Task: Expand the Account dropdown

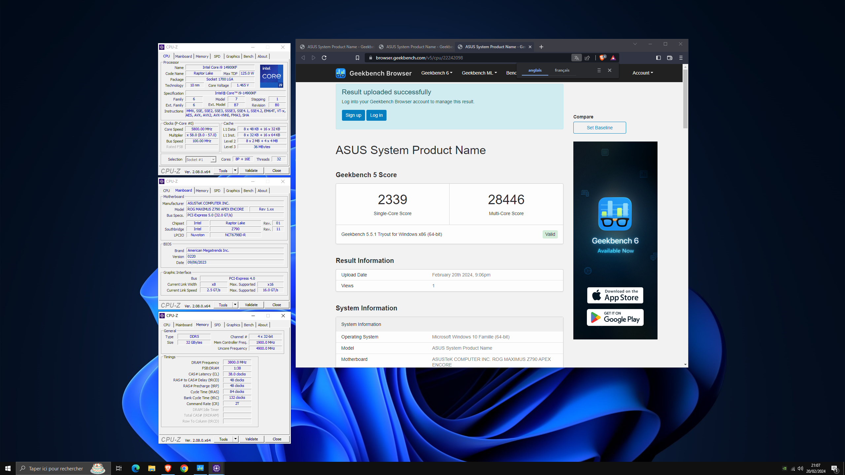Action: coord(643,73)
